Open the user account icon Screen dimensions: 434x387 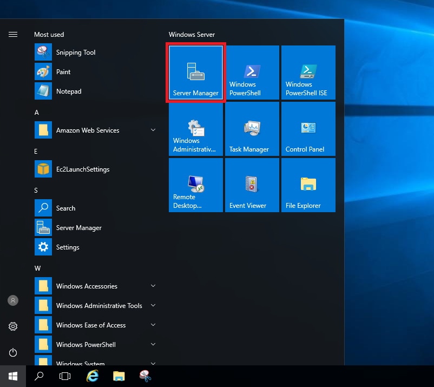tap(13, 300)
